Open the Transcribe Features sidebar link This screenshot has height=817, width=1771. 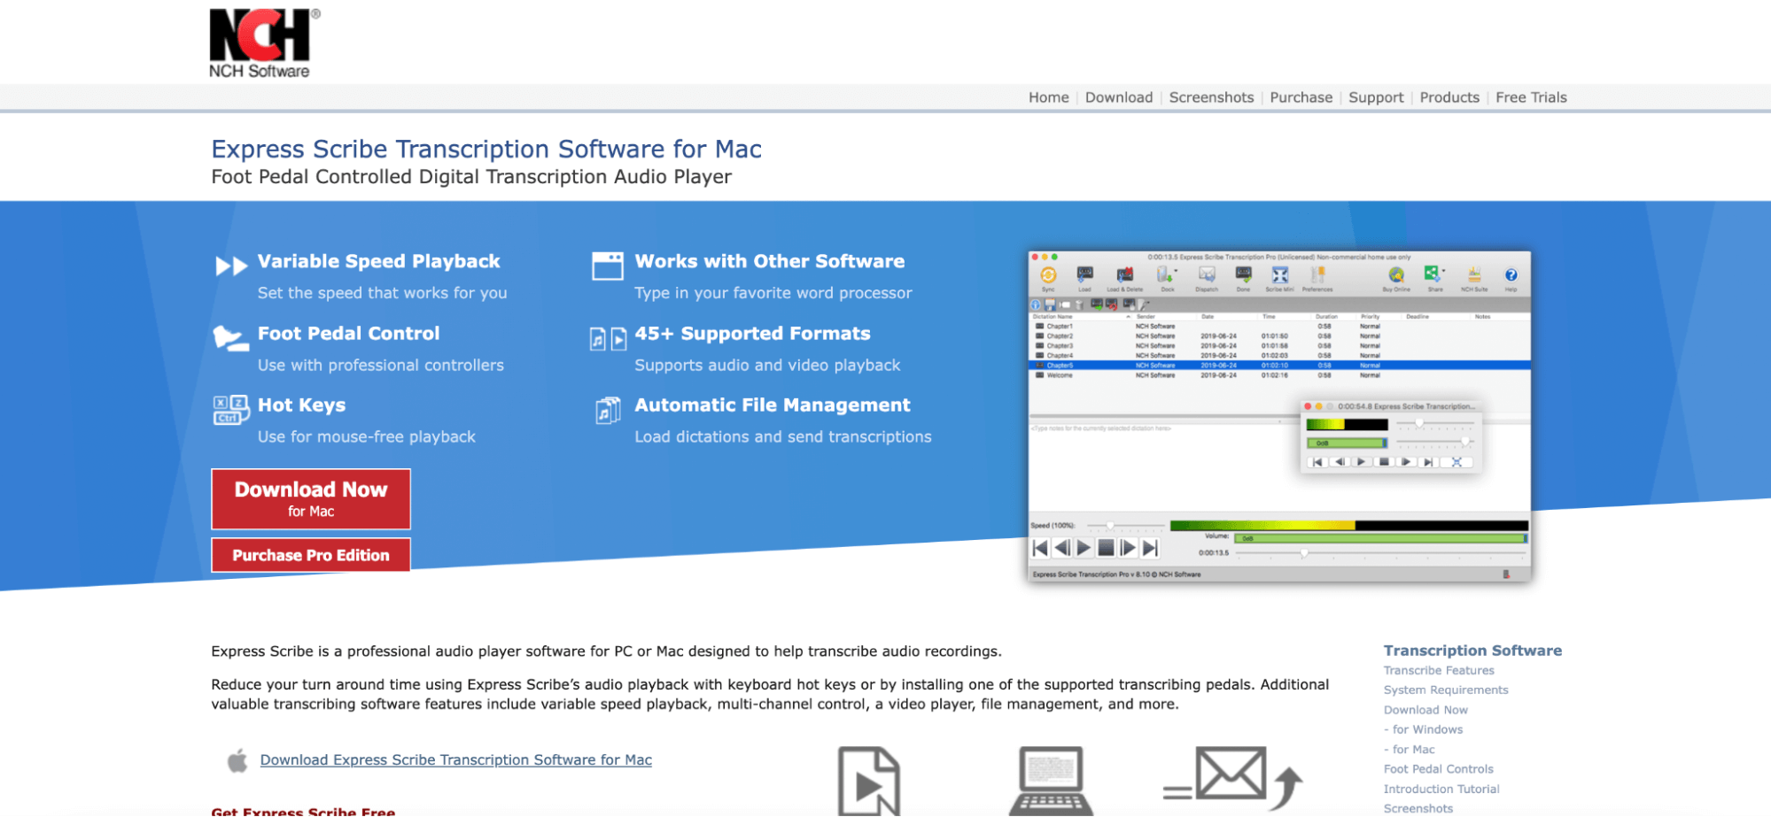click(1439, 671)
